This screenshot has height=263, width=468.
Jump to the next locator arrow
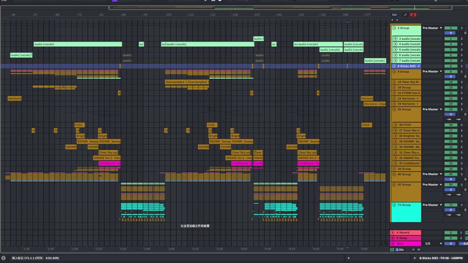click(397, 20)
